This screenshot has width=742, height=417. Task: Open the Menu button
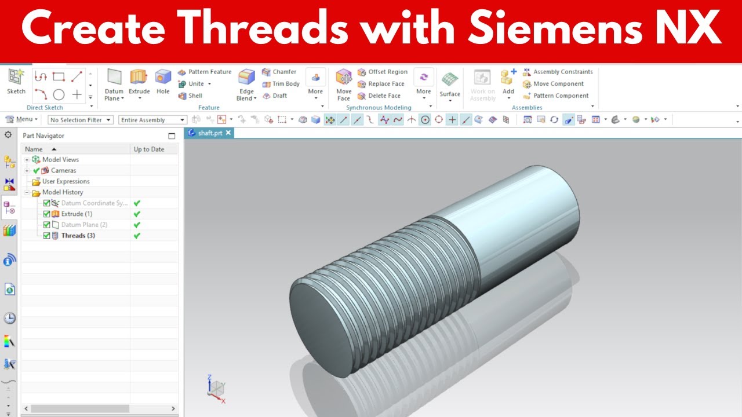(x=21, y=119)
